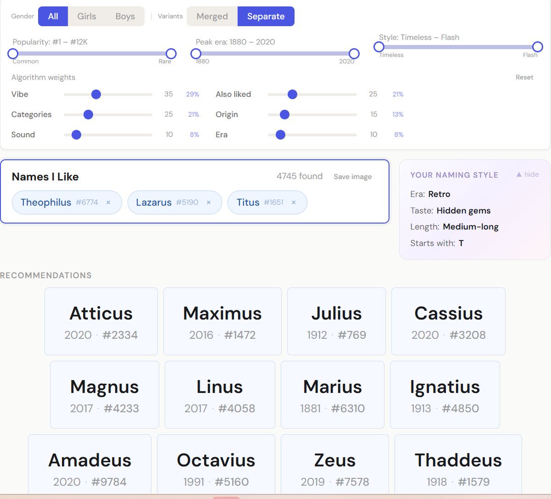Open Cassius recommendation card
This screenshot has width=551, height=499.
pos(448,322)
